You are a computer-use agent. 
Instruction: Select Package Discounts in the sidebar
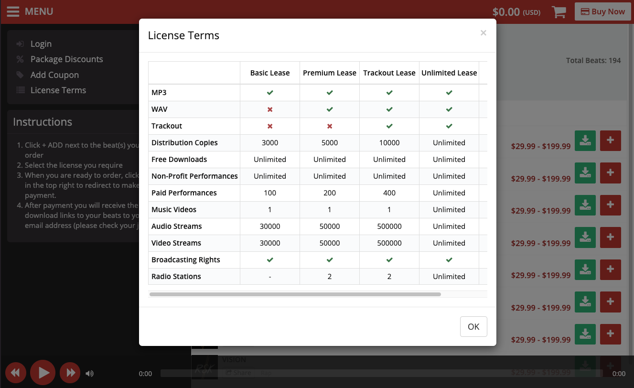pos(66,59)
